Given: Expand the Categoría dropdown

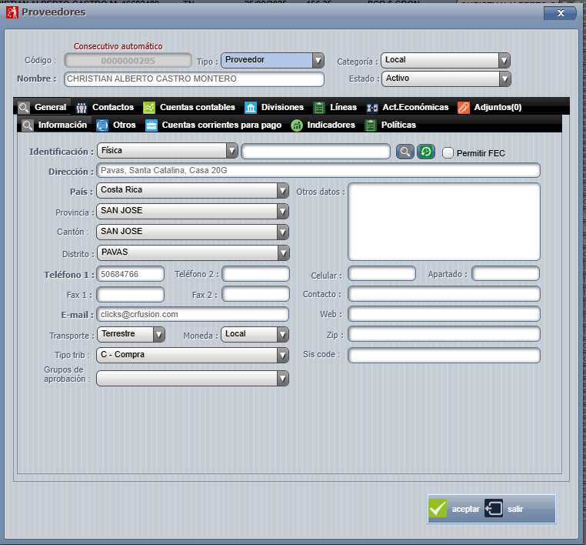Looking at the screenshot, I should (504, 61).
